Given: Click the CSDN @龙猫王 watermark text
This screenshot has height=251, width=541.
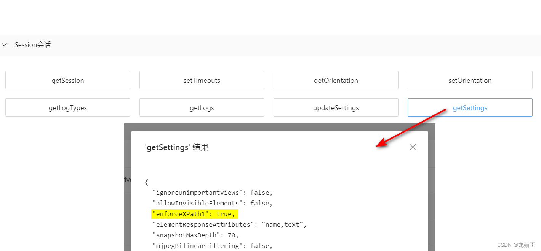Looking at the screenshot, I should [x=515, y=245].
